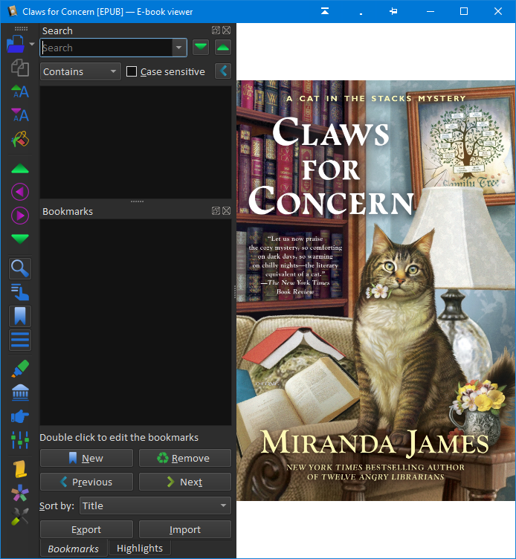Image resolution: width=516 pixels, height=559 pixels.
Task: Go to Next bookmark
Action: click(185, 482)
